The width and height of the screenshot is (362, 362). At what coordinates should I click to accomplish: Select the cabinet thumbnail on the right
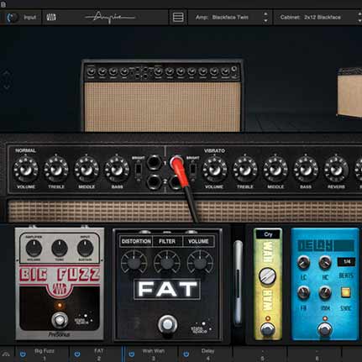[x=349, y=92]
